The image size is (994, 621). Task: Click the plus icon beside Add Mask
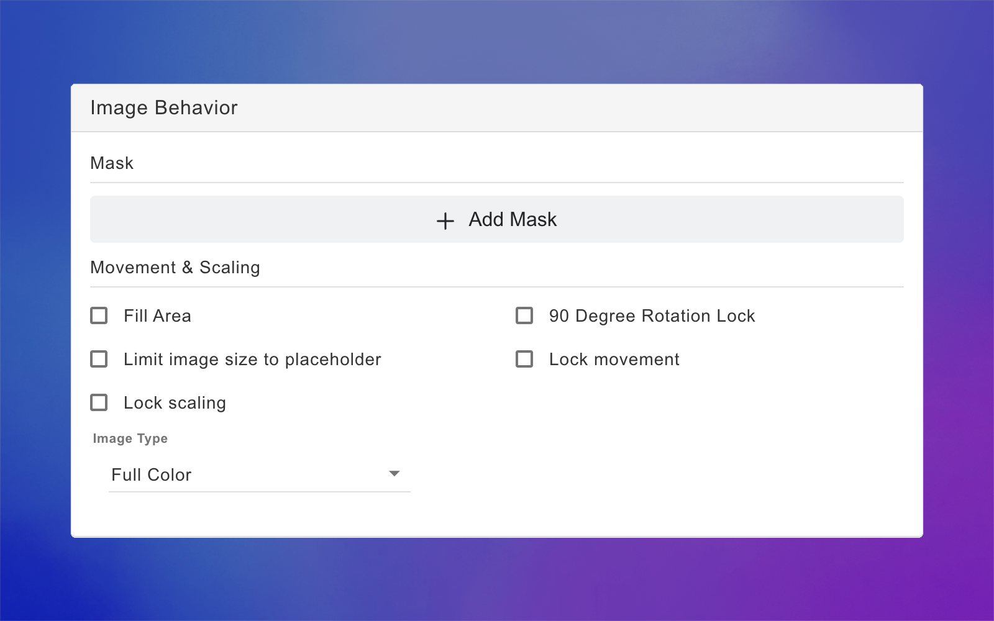tap(445, 220)
